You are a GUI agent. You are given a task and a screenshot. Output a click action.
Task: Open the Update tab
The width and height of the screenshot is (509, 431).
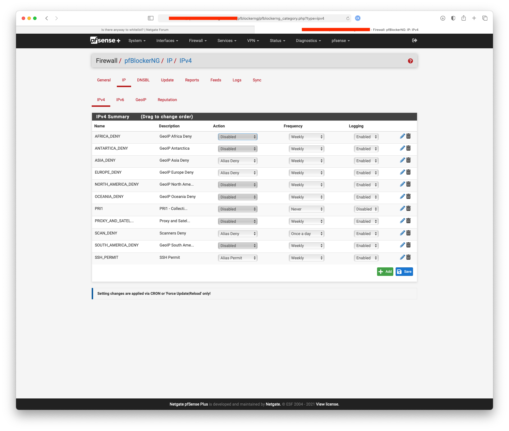point(167,80)
